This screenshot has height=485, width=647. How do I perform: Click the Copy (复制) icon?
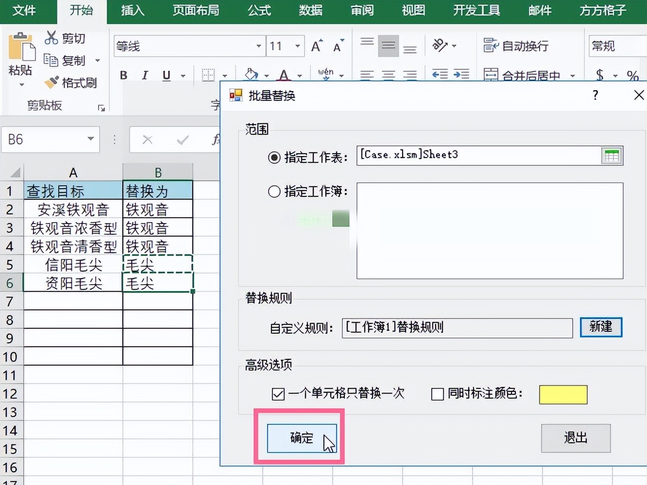(52, 60)
